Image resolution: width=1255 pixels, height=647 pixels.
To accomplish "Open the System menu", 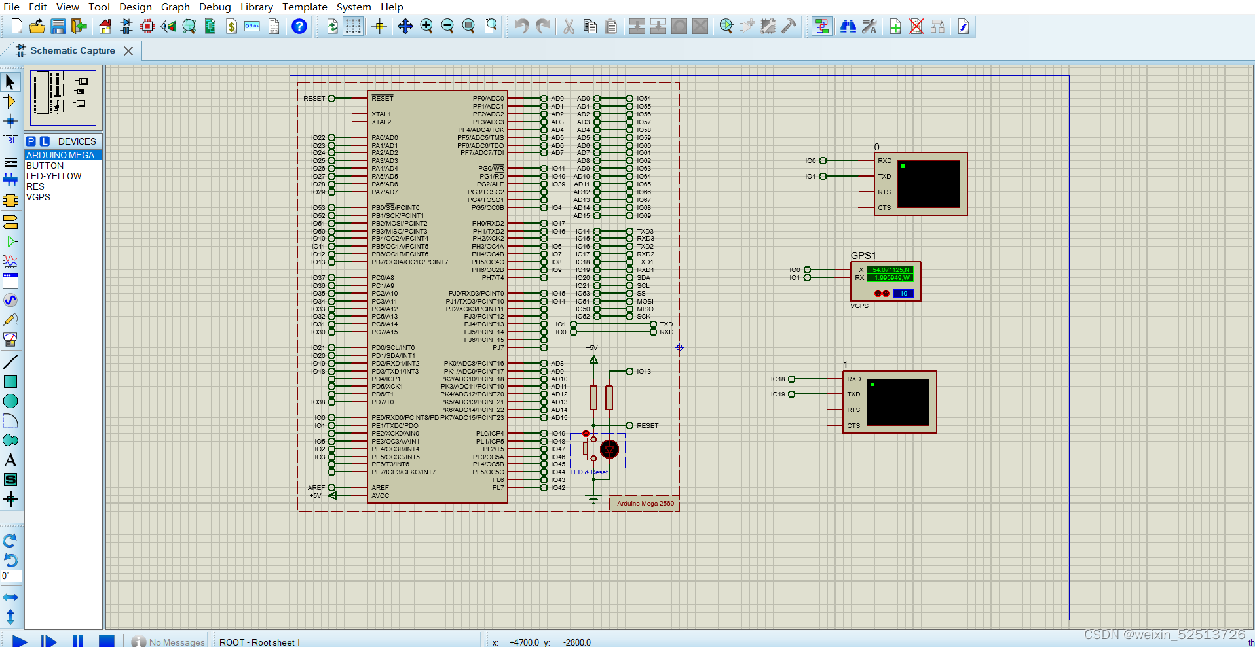I will point(354,7).
